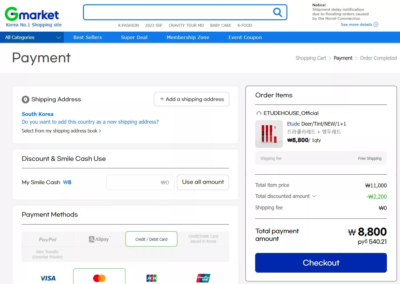Screen dimensions: 400x284
Task: Click Add a shipping address button
Action: click(x=192, y=99)
